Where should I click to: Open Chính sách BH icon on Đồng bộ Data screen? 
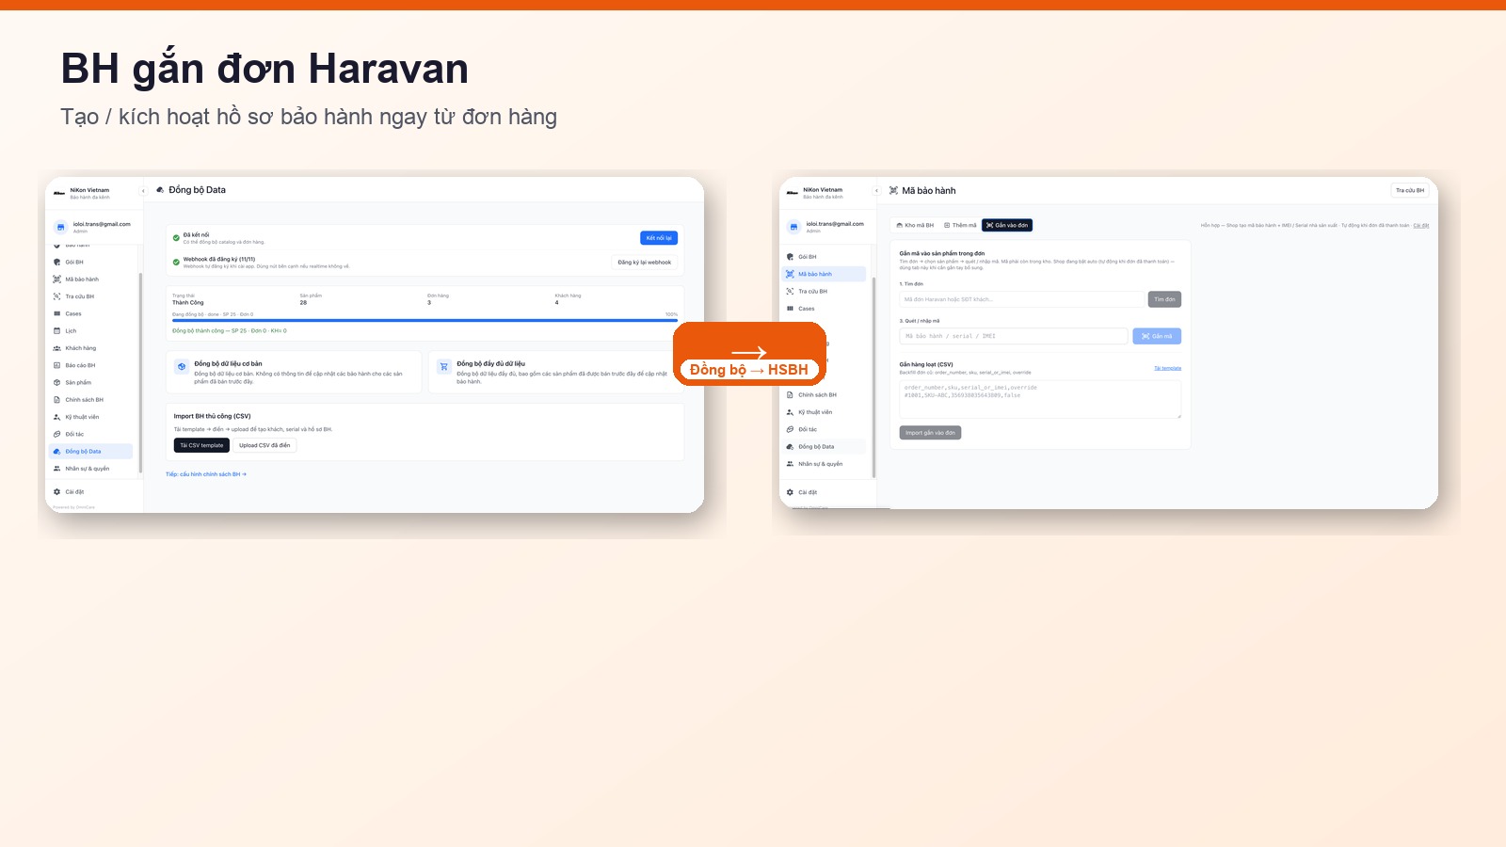click(x=56, y=400)
